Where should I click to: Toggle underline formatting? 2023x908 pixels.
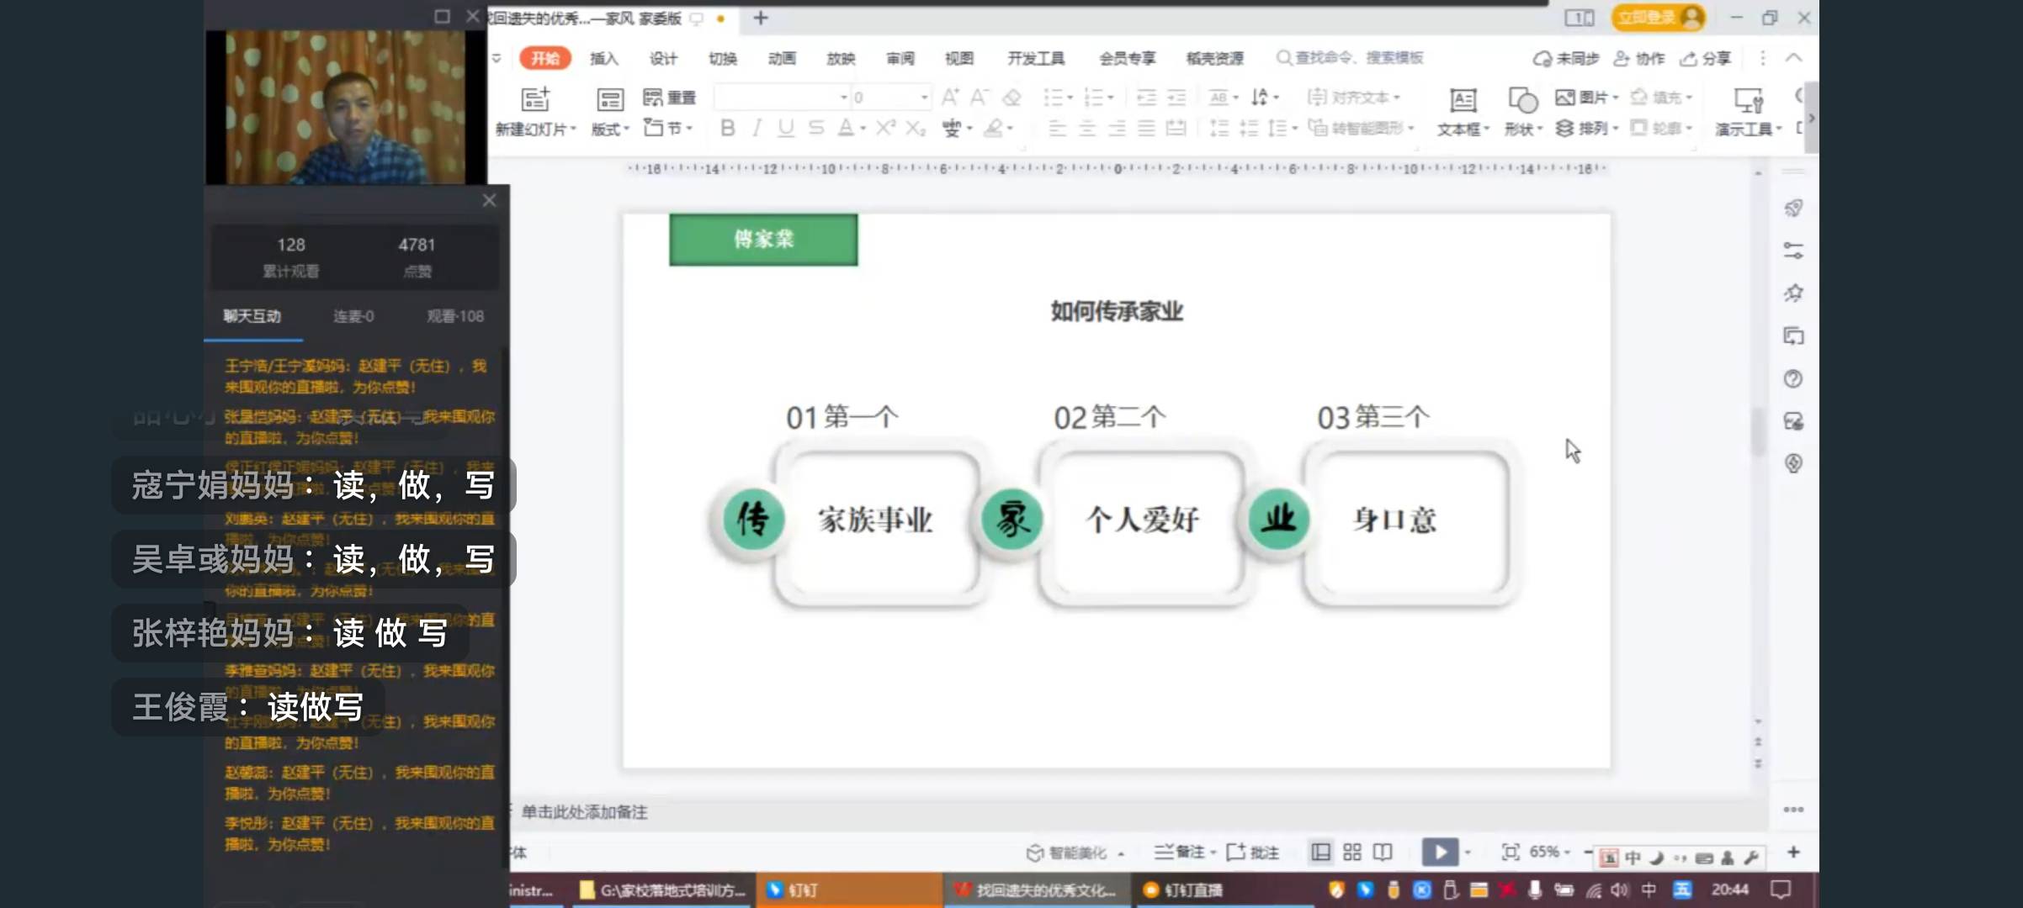click(785, 128)
